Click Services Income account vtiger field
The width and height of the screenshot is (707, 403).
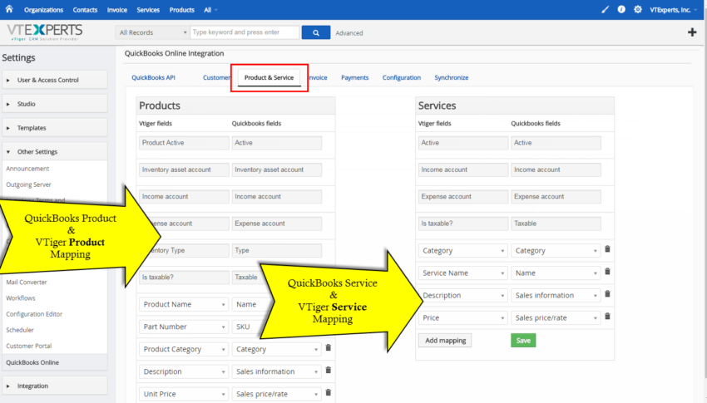coord(463,170)
